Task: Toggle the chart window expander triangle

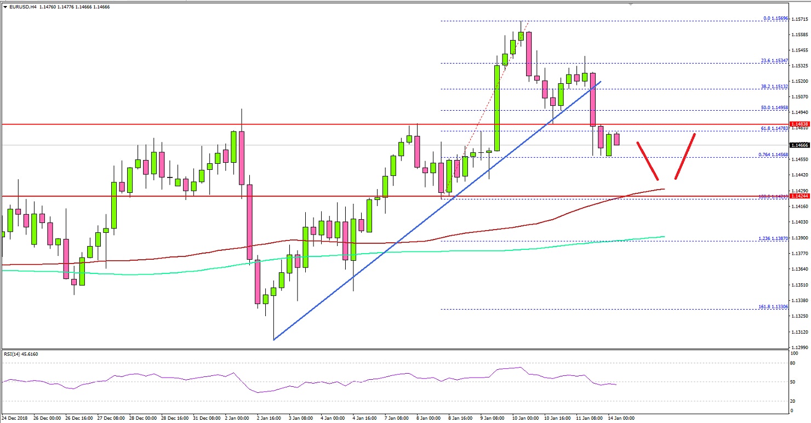Action: click(4, 8)
